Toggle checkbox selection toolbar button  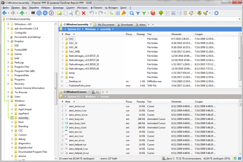click(x=118, y=13)
